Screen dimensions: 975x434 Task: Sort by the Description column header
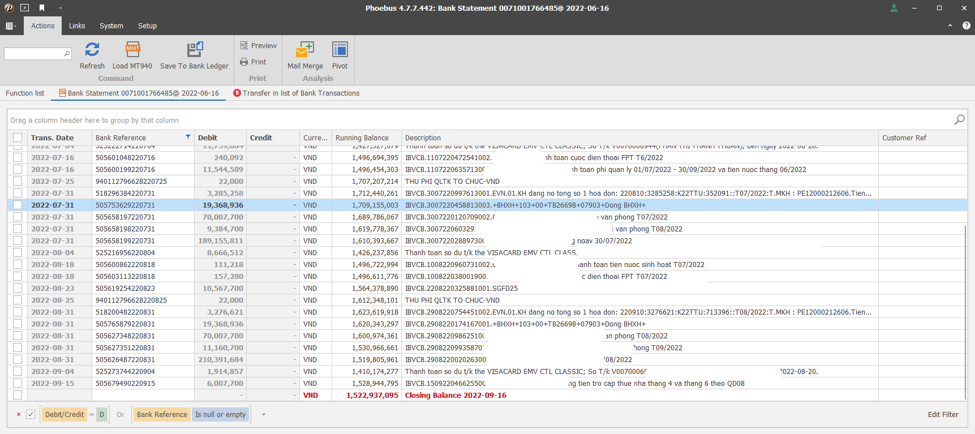coord(639,137)
